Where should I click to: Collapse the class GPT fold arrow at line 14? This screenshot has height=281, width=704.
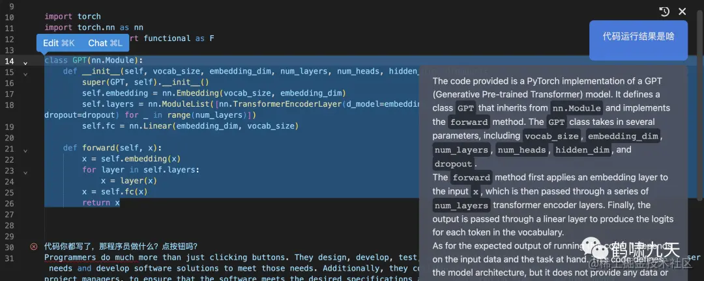click(25, 63)
